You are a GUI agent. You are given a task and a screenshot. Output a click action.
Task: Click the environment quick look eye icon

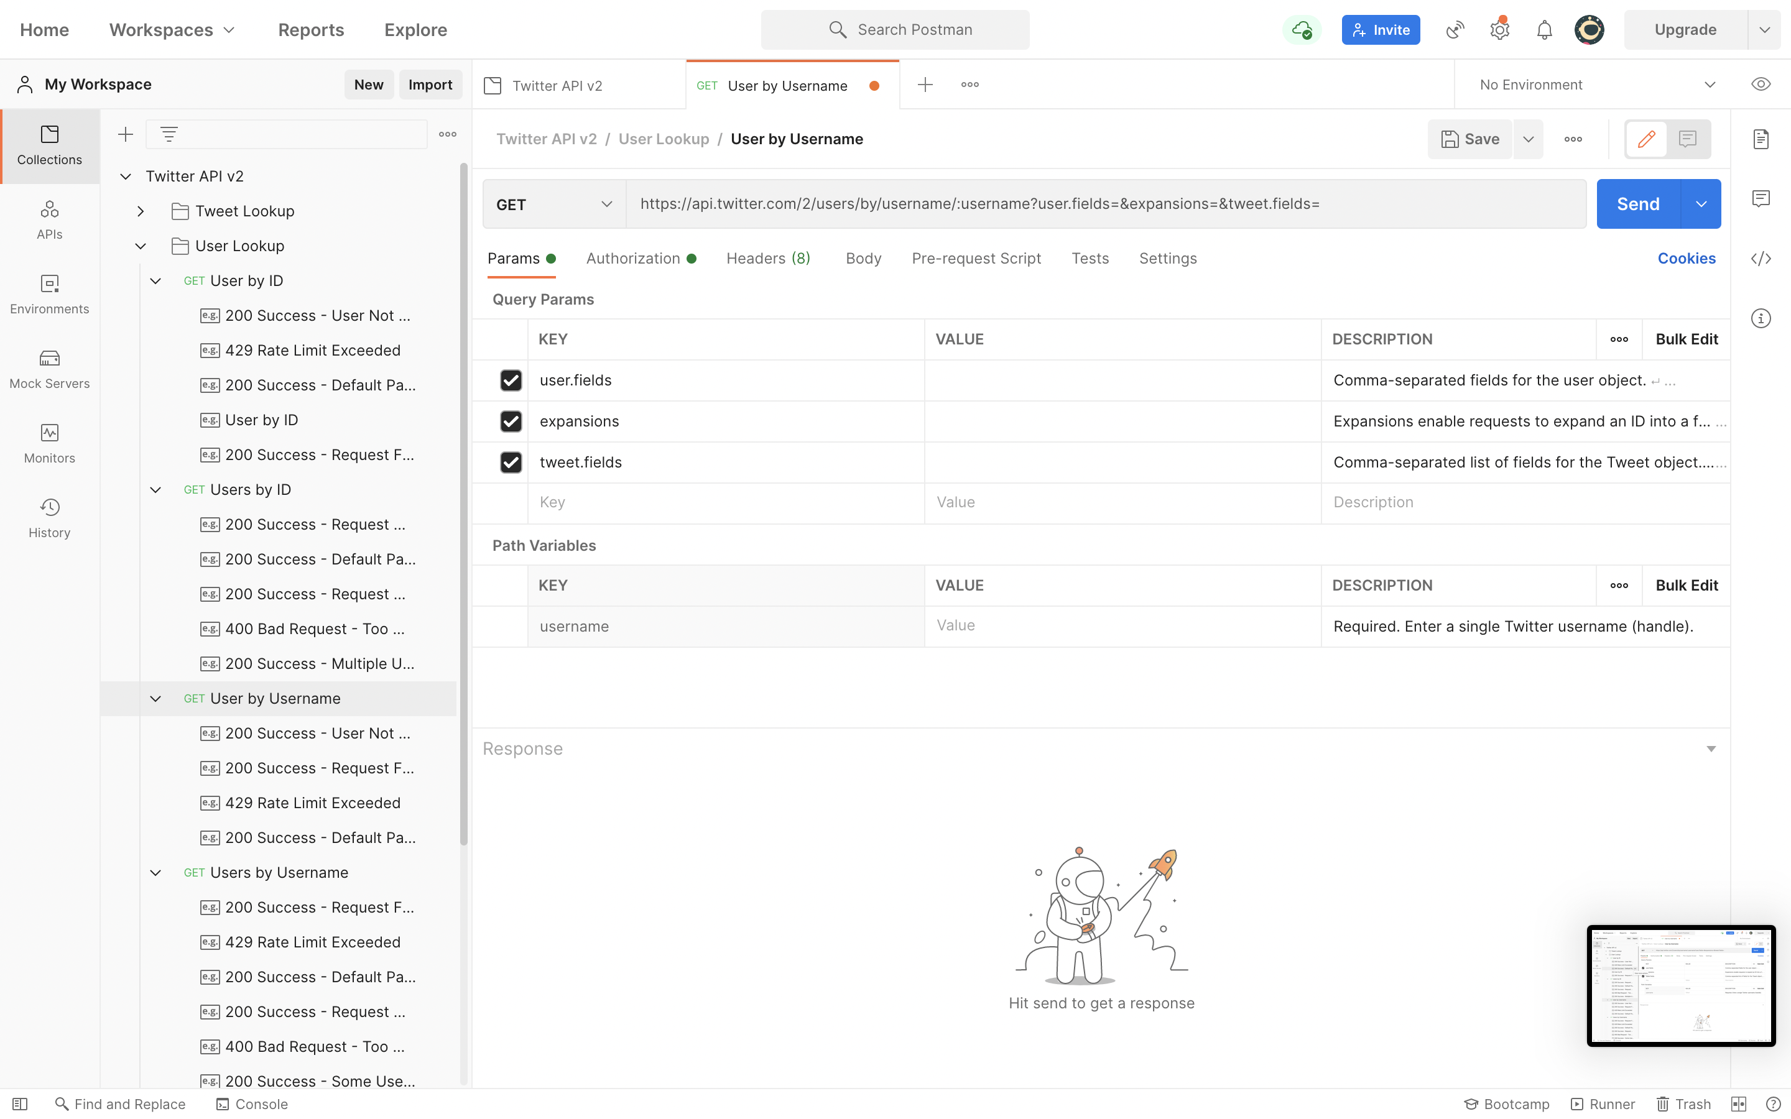[1761, 85]
